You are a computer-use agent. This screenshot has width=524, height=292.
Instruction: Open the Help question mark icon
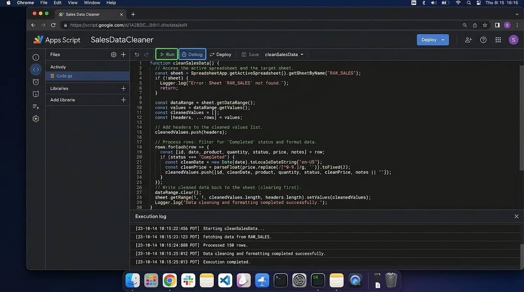point(483,40)
